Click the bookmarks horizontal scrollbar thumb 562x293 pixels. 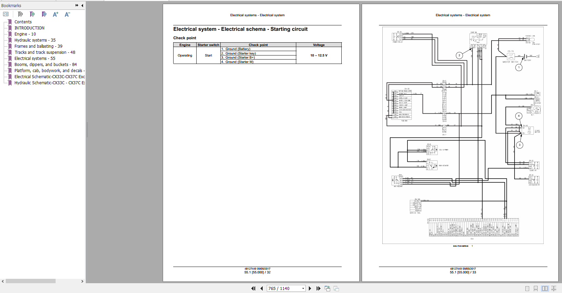coord(31,281)
